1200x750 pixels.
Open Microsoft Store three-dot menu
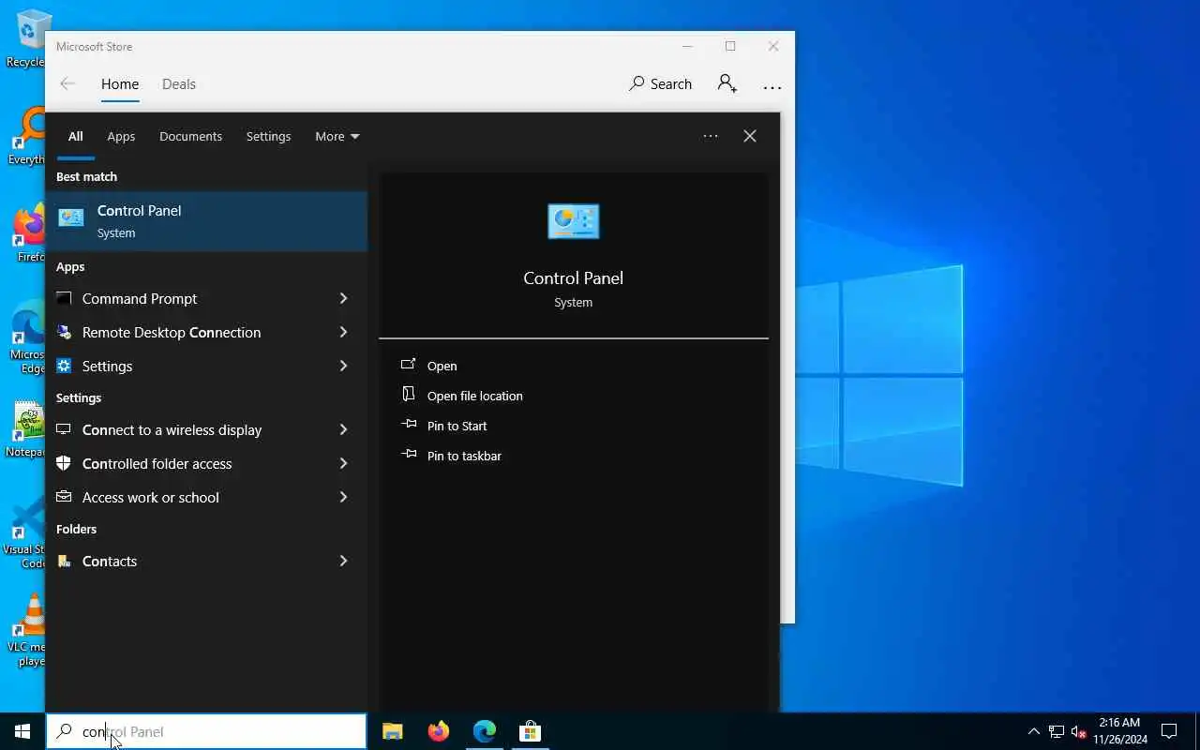tap(772, 86)
